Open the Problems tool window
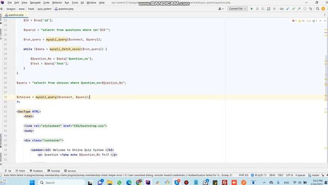This screenshot has height=185, width=328. (36, 171)
